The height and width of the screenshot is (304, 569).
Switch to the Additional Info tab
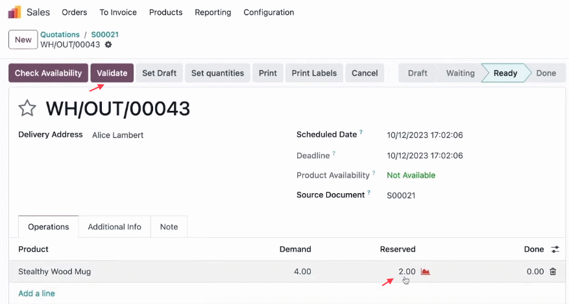(114, 227)
